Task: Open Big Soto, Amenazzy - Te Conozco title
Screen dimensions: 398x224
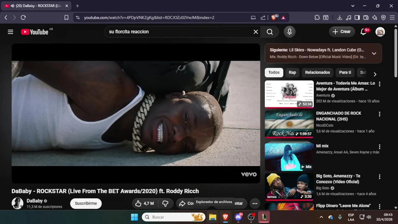Action: [x=338, y=179]
